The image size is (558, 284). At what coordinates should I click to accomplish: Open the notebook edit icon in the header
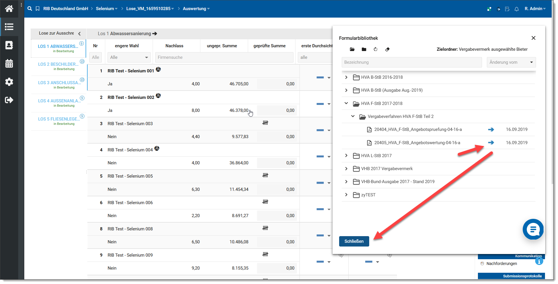[x=507, y=9]
